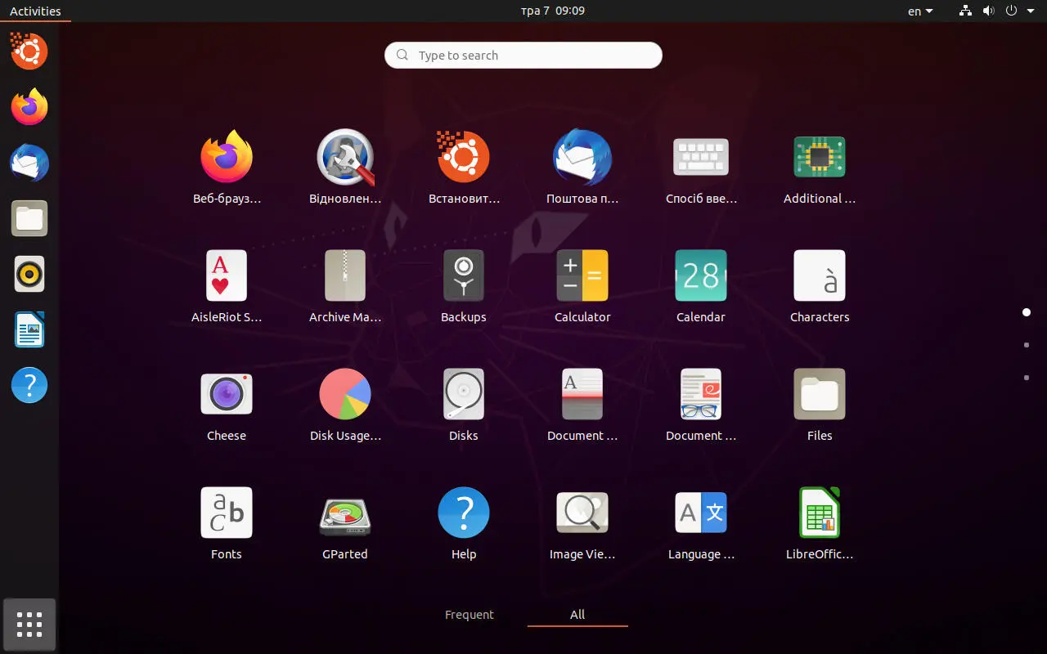Select the first apps page dot

pos(1027,312)
